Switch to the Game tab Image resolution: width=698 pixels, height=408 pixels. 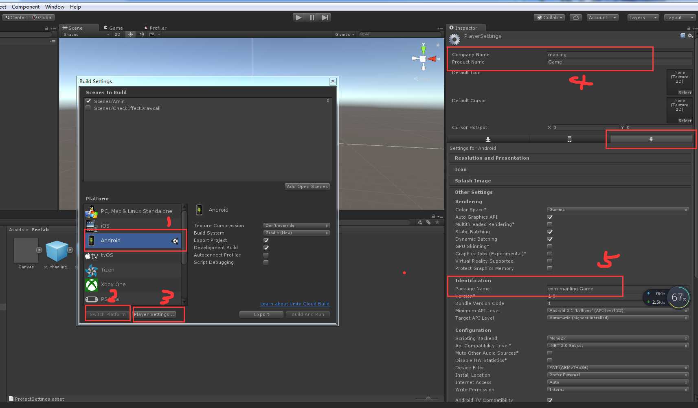point(113,28)
